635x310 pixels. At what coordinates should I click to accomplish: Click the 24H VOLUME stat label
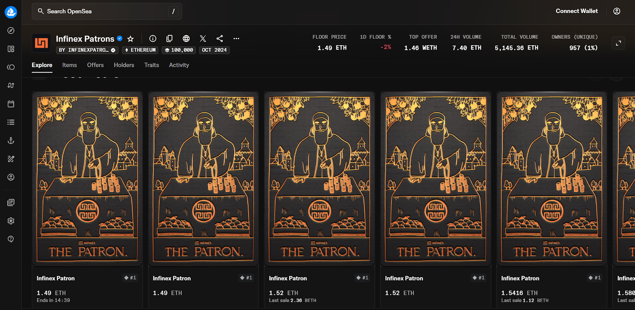466,37
